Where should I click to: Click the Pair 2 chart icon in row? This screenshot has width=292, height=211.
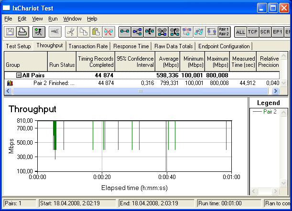pos(10,83)
